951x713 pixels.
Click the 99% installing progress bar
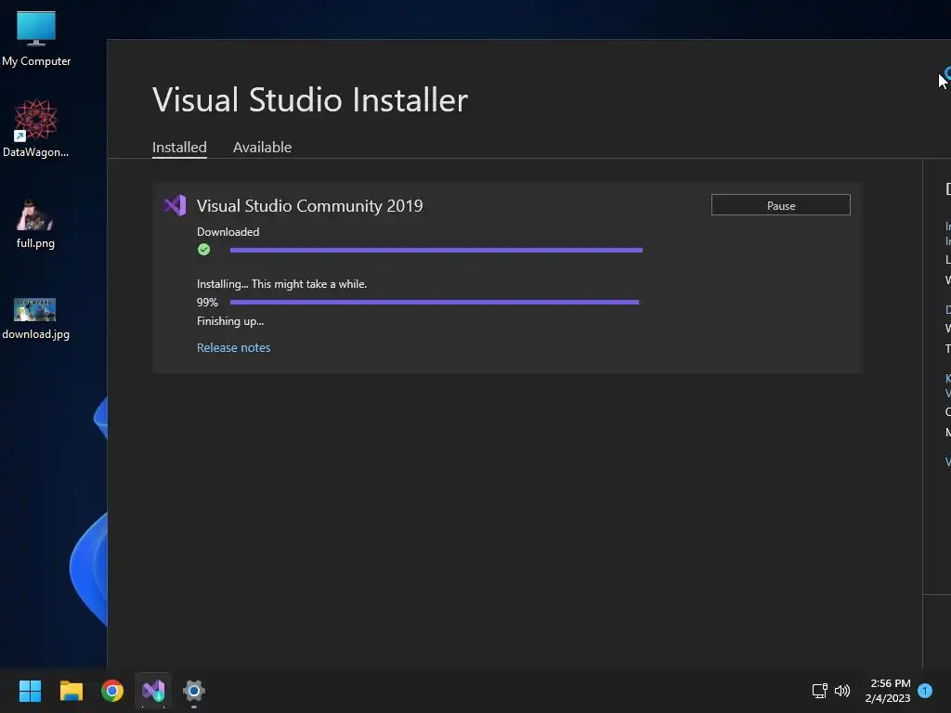(x=435, y=302)
